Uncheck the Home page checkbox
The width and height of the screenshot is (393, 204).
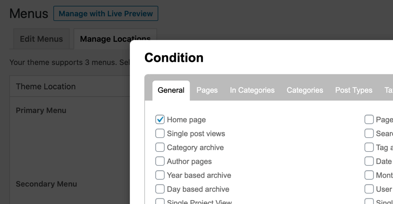click(x=160, y=120)
